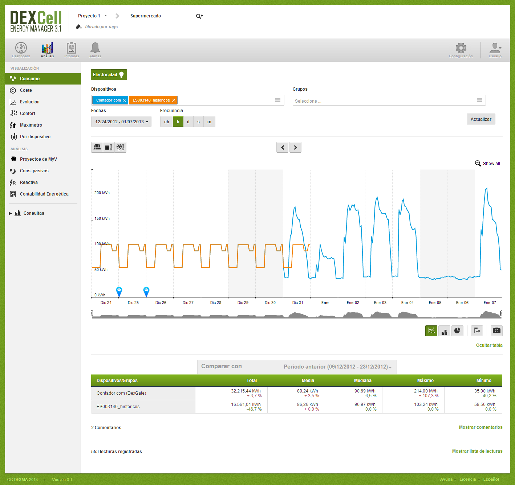The height and width of the screenshot is (485, 515).
Task: Toggle the Electricidad energy type button
Action: pos(109,75)
